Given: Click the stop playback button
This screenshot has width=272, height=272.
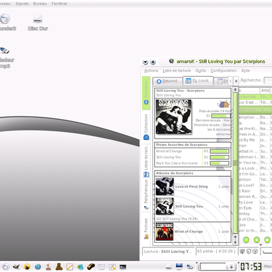Looking at the screenshot, I should 257,239.
